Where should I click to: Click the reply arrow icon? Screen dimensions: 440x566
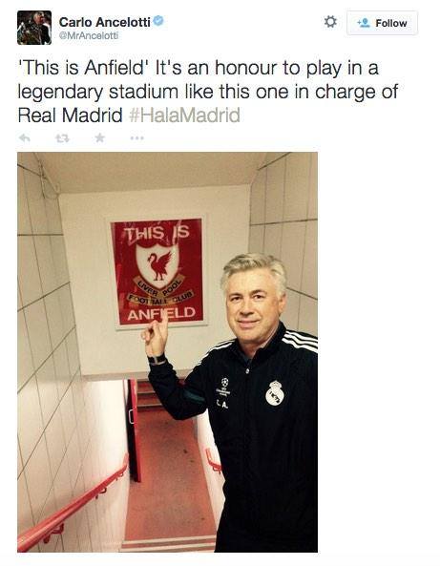[x=24, y=137]
